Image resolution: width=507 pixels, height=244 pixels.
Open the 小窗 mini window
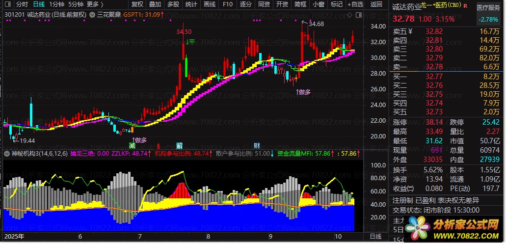point(319,4)
